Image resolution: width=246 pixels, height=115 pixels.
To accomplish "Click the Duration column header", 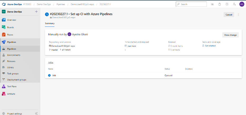I will [189, 69].
